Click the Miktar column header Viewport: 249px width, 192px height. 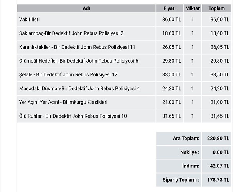tap(193, 8)
